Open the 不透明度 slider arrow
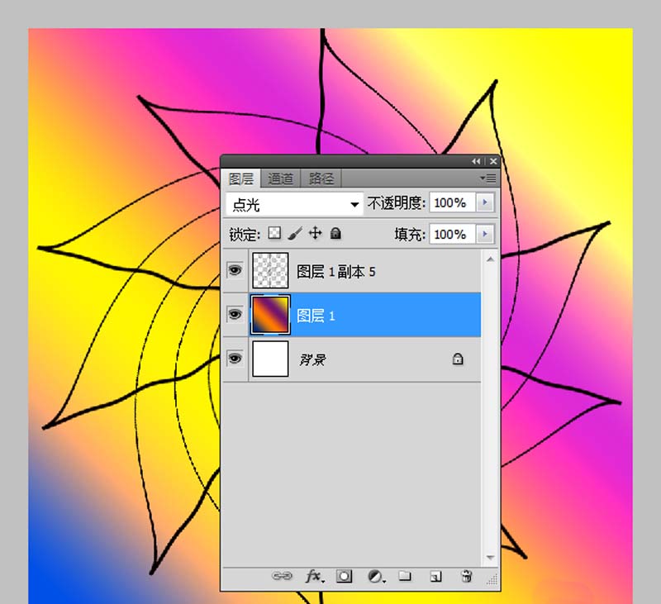661x604 pixels. (x=485, y=202)
